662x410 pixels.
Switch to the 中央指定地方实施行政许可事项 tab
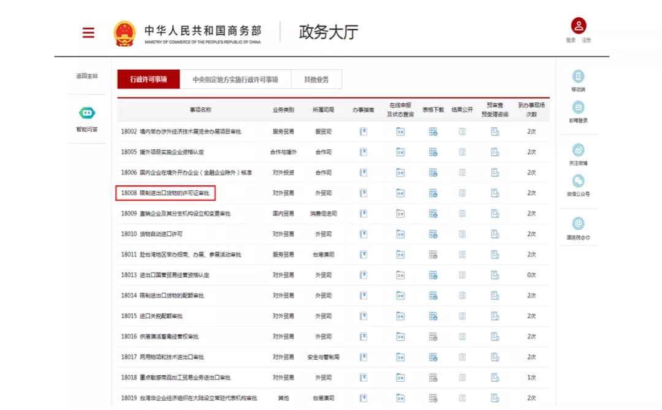tap(234, 79)
